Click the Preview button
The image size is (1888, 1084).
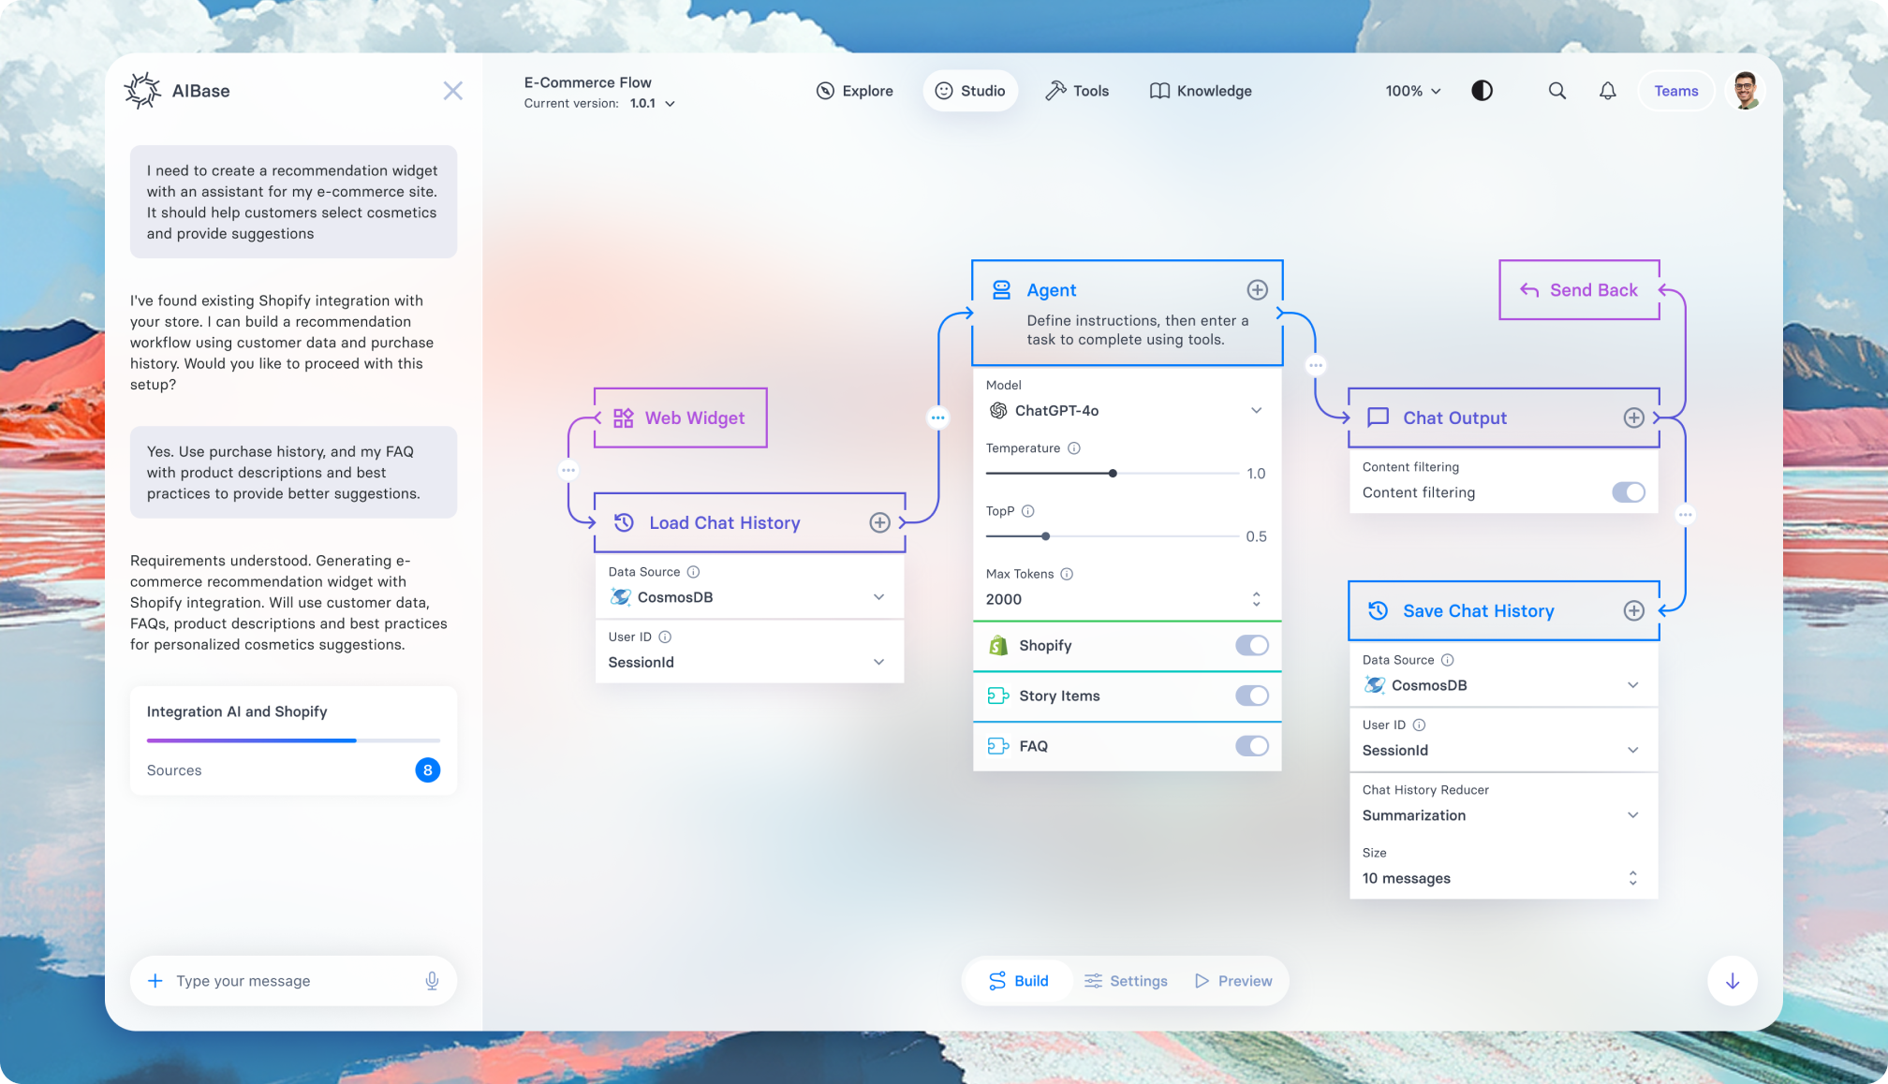click(1233, 981)
